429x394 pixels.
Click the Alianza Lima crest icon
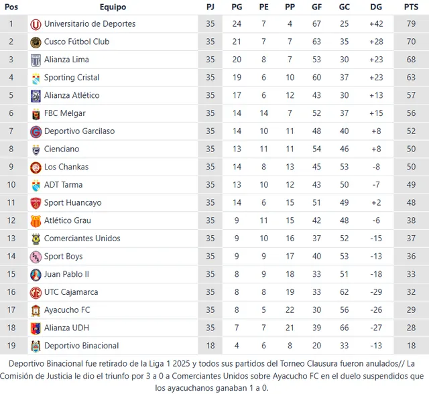pos(36,60)
